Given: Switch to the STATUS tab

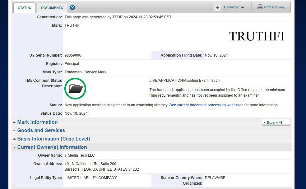Looking at the screenshot, I should tap(25, 8).
